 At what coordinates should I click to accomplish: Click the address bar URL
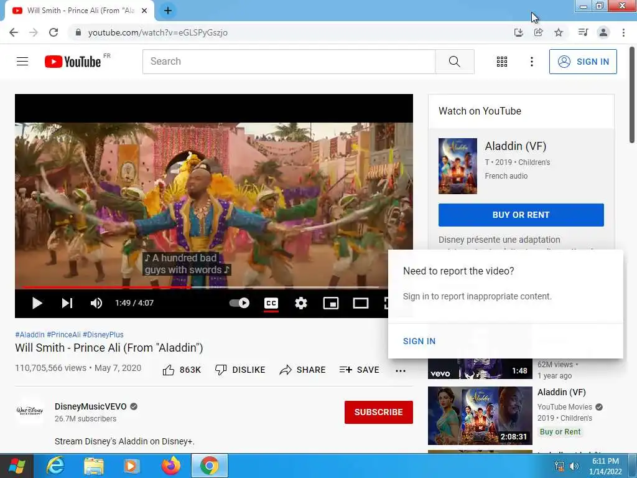pos(157,32)
